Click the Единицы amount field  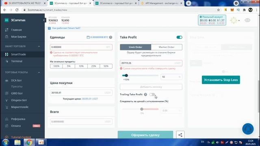click(81, 47)
